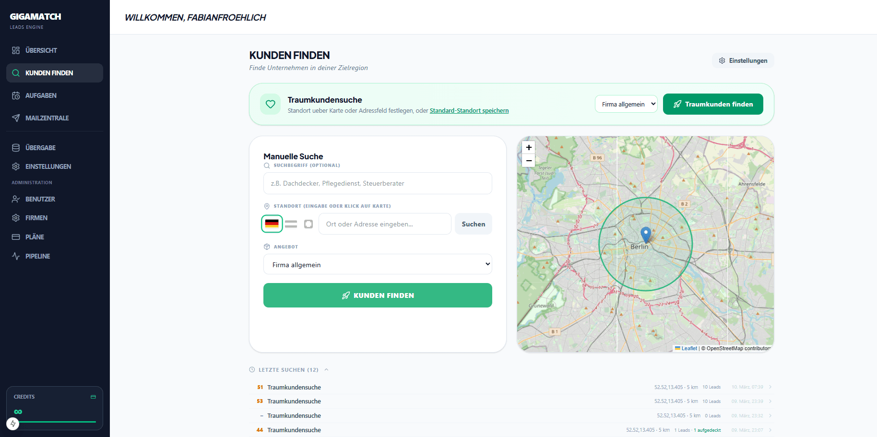Click the heart icon beside Traumkundensuche
Image resolution: width=877 pixels, height=437 pixels.
271,104
